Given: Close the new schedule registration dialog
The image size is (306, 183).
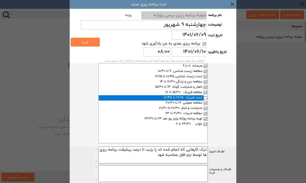Looking at the screenshot, I should pyautogui.click(x=232, y=4).
